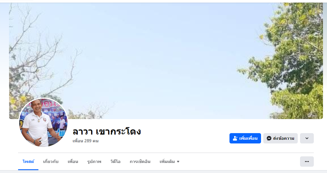Open the sky and trees cover photo
This screenshot has width=327, height=173.
point(166,61)
